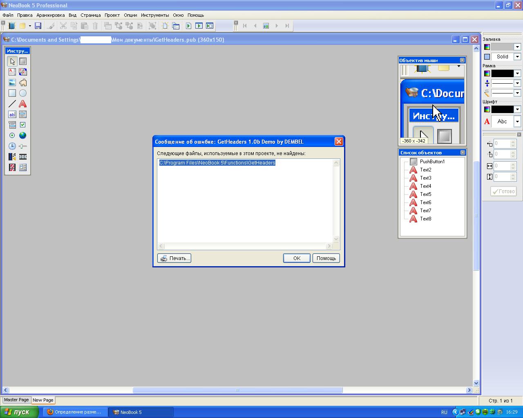Screen dimensions: 523x418
Task: Open the Solid fill pattern dropdown
Action: pos(517,57)
